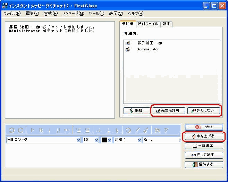Select participant 部長 池田 一郎 in list

click(x=149, y=43)
